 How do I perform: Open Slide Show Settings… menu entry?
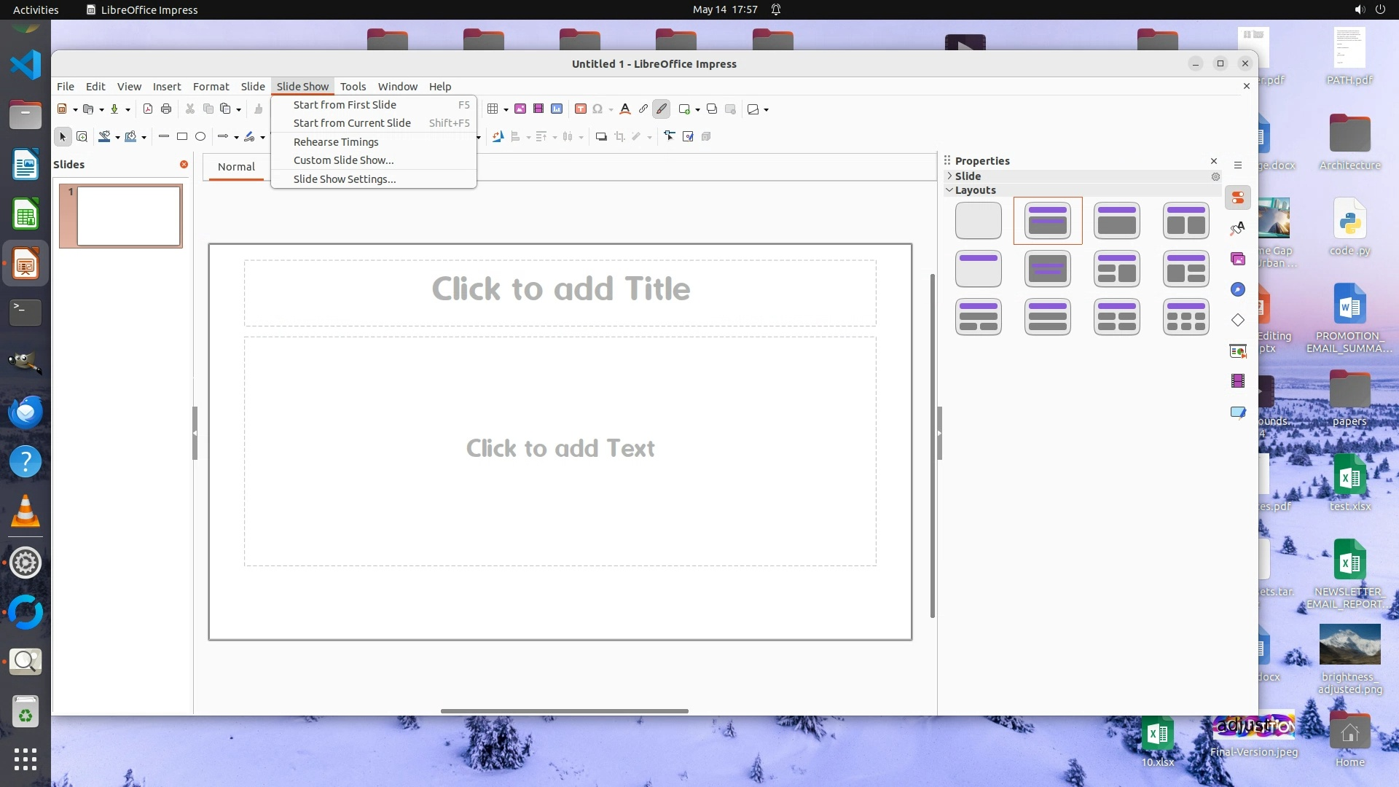tap(344, 179)
